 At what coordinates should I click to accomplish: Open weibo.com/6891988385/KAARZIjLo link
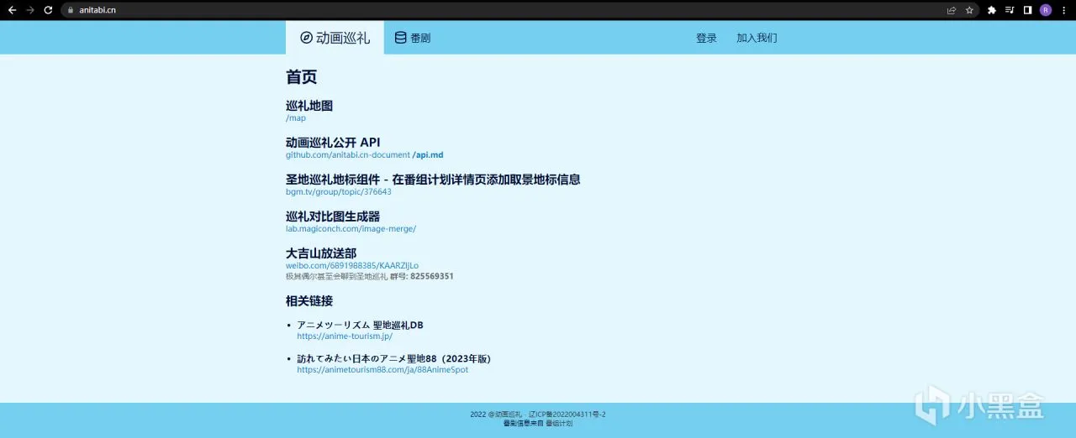point(352,266)
